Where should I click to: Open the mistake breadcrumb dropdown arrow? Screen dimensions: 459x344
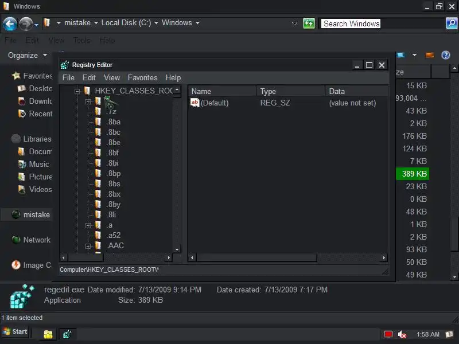pos(96,23)
